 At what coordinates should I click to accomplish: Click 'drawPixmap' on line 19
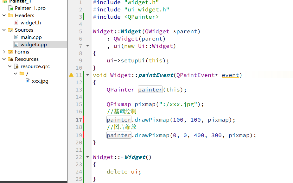[152, 135]
